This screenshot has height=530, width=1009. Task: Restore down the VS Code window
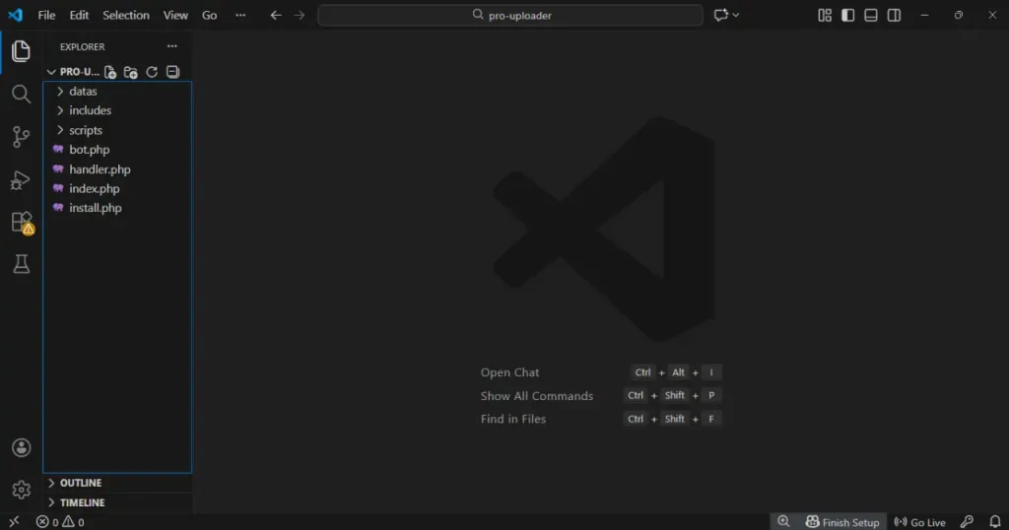coord(958,15)
